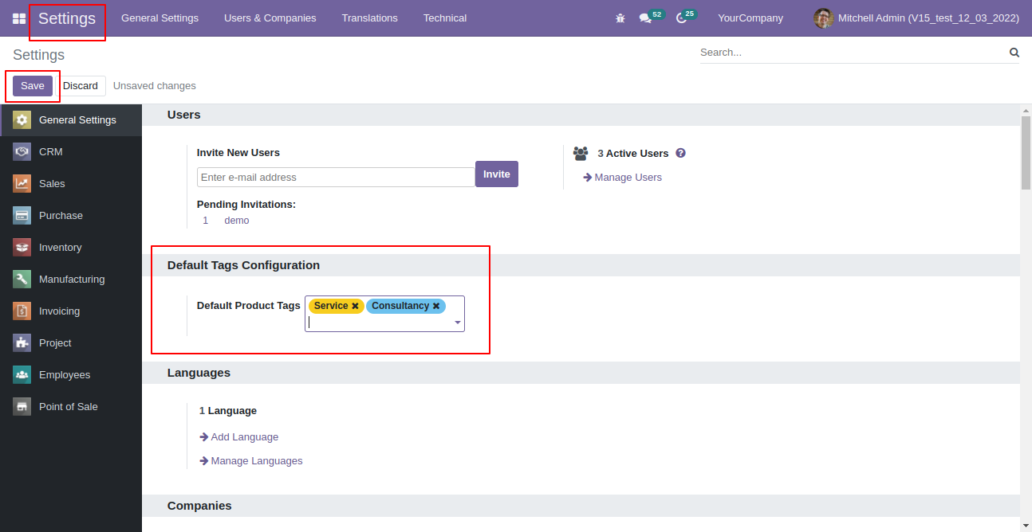Open the YourCompany company switcher
Viewport: 1032px width, 532px height.
click(x=750, y=18)
